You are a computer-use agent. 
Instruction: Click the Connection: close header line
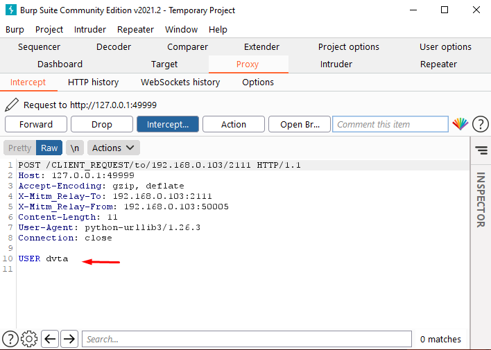point(64,238)
